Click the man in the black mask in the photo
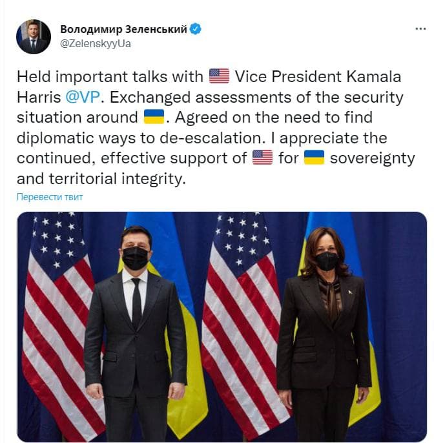The image size is (434, 443). point(136,333)
